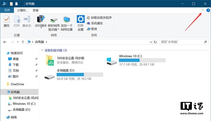
Task: Click the 搜索"此电脑" search field
Action: 184,42
